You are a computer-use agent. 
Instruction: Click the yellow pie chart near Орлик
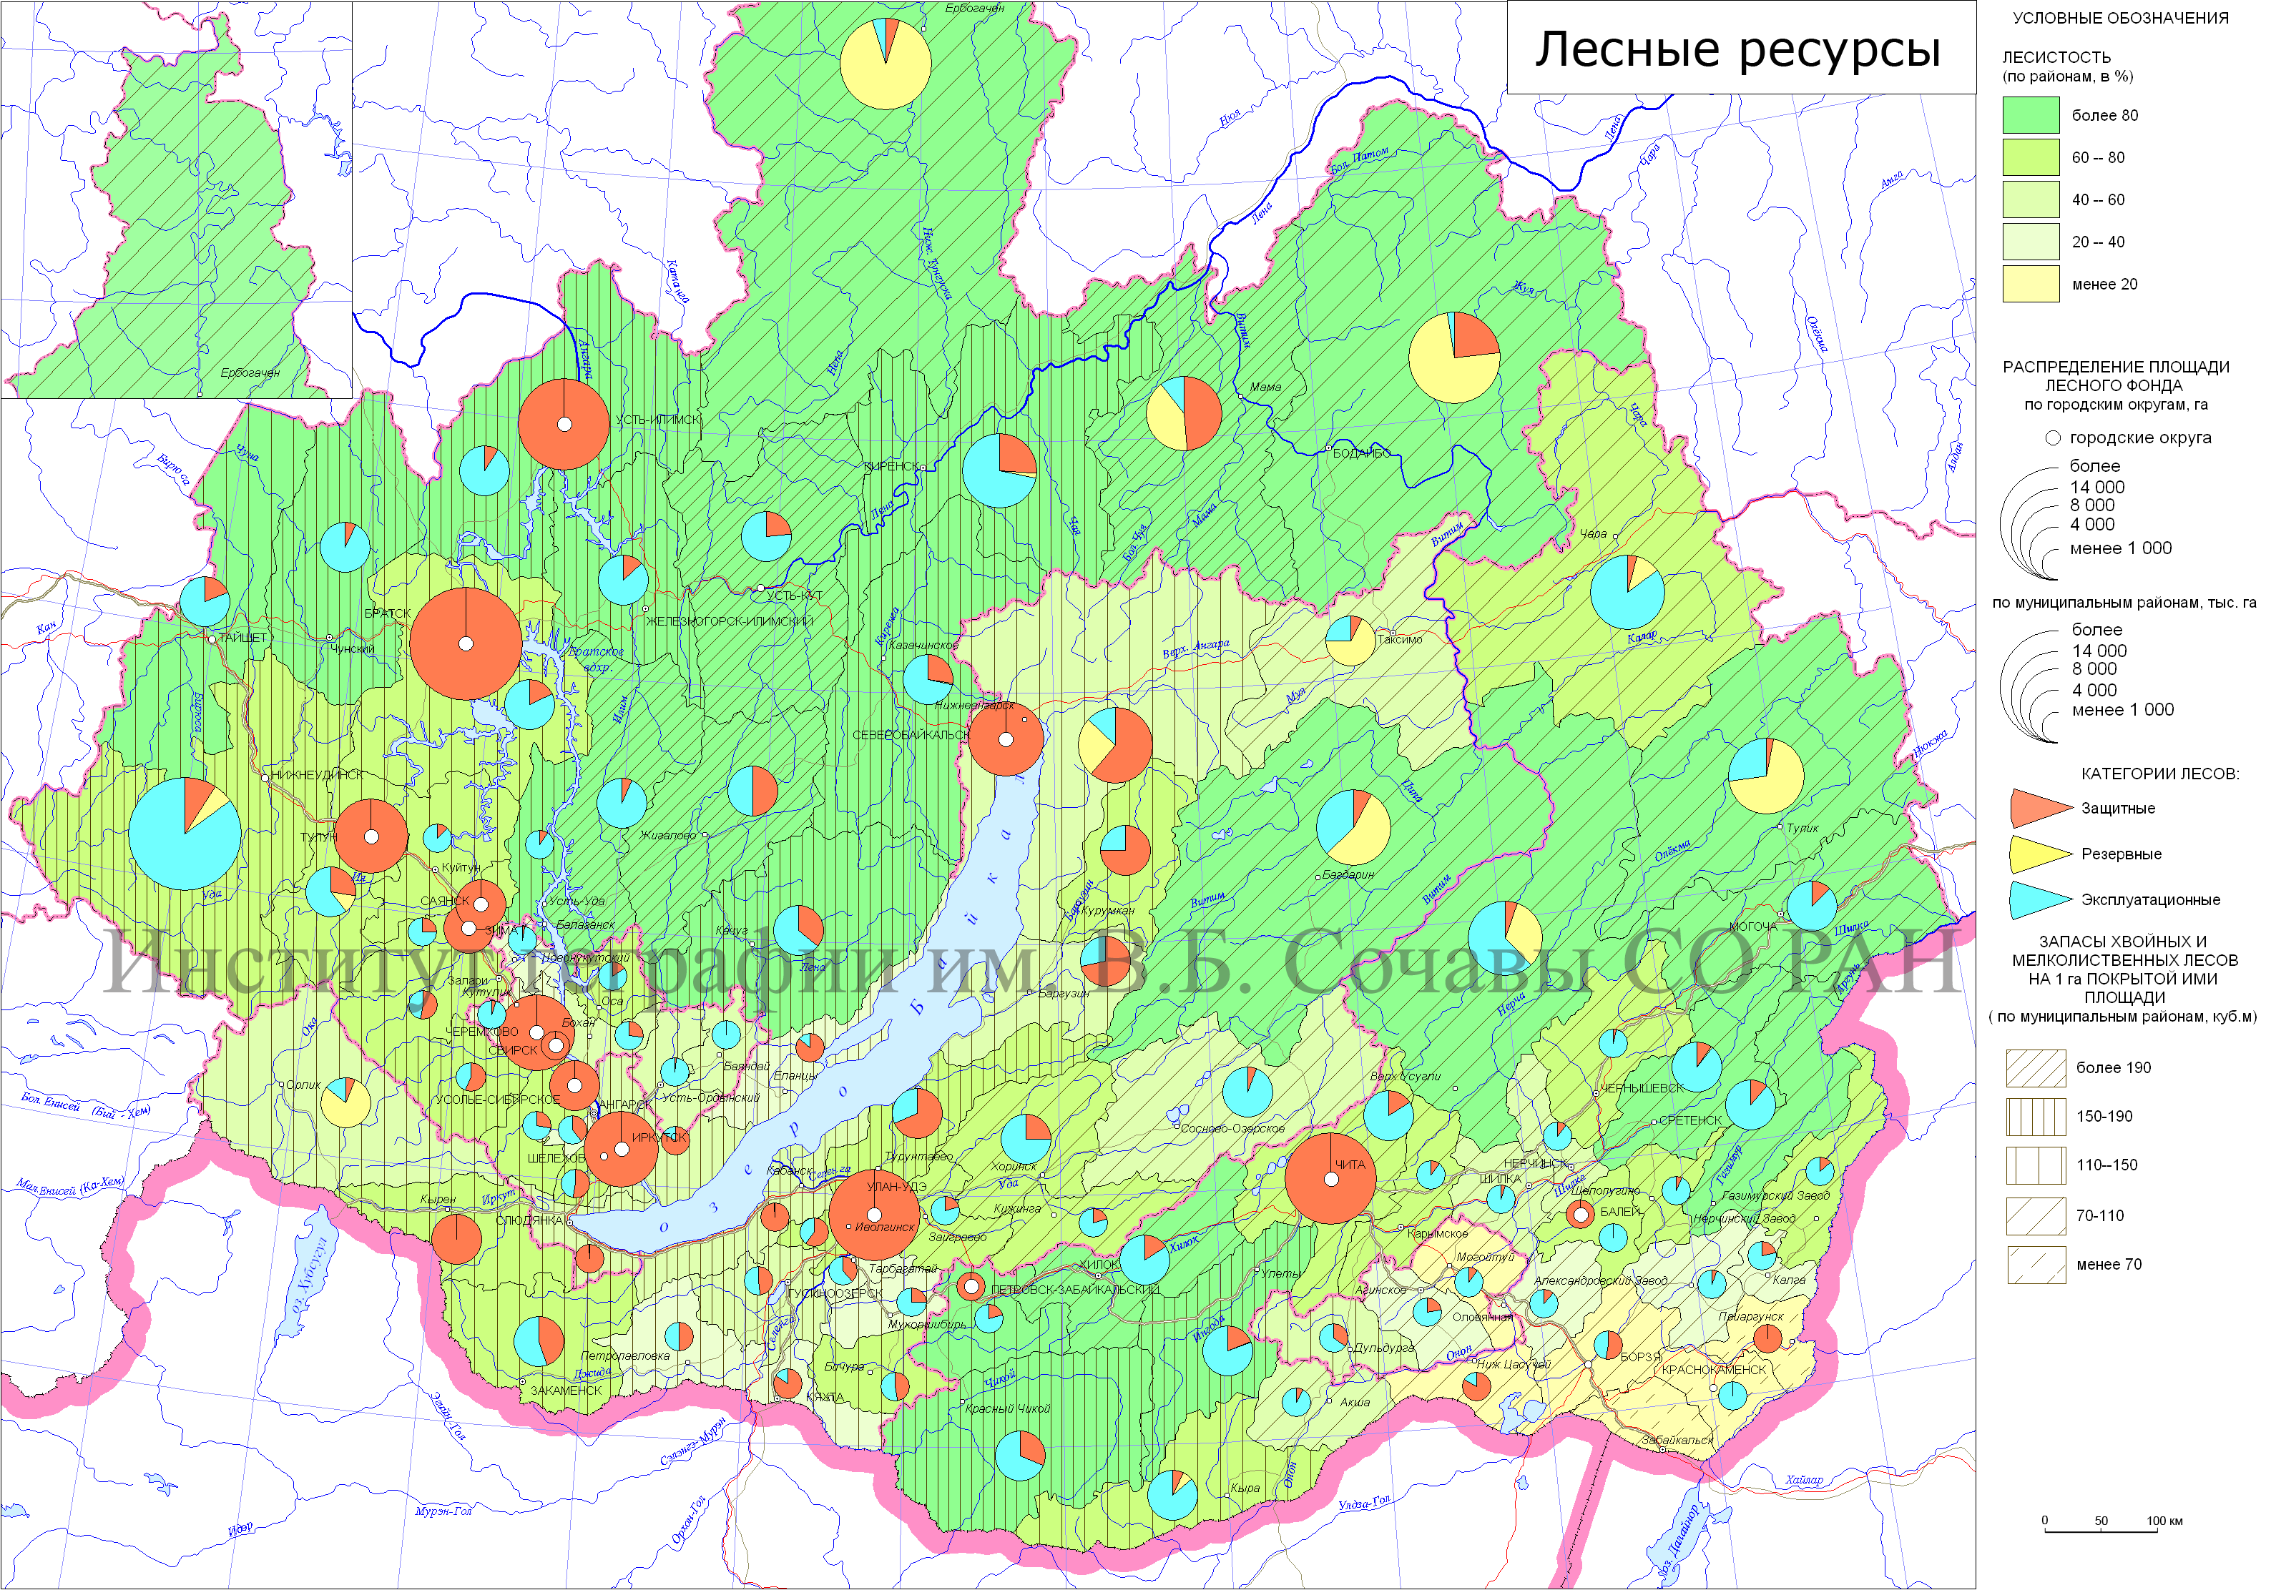[x=346, y=1102]
